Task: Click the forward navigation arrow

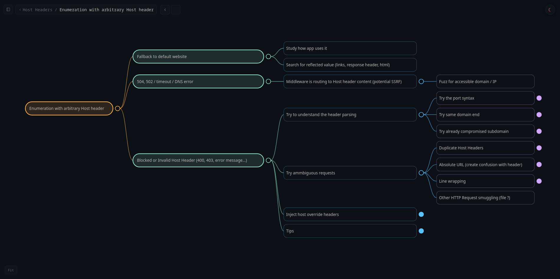Action: coord(175,9)
